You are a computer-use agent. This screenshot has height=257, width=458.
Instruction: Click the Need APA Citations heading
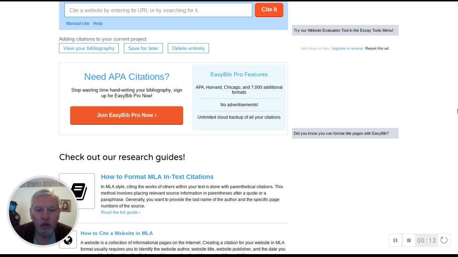click(127, 77)
